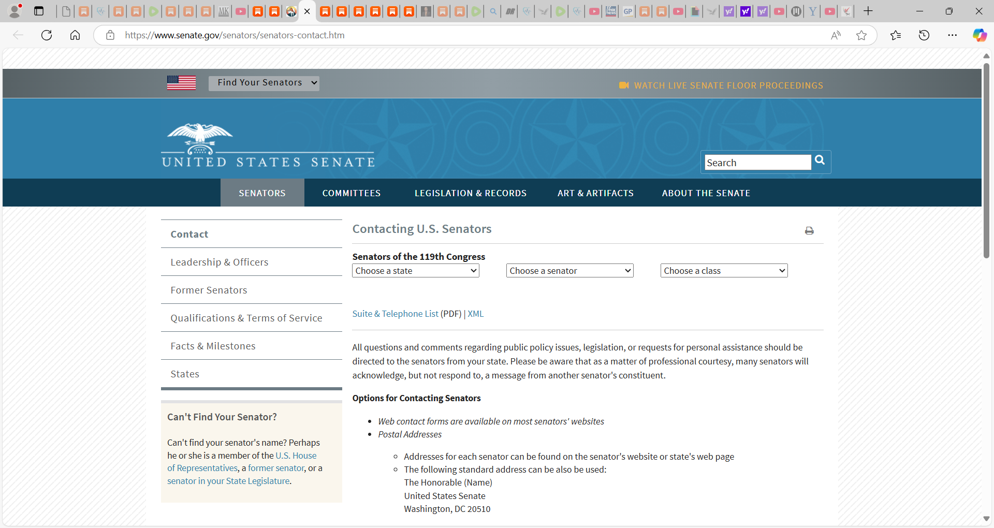Select Leadership & Officers in sidebar

(252, 262)
